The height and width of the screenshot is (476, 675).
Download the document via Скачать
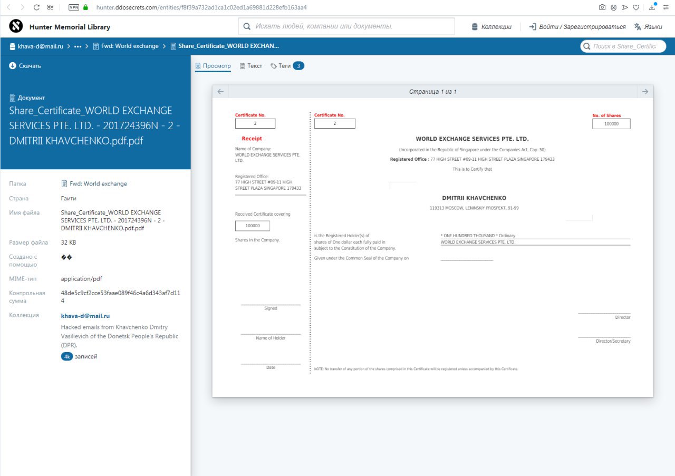click(x=25, y=66)
